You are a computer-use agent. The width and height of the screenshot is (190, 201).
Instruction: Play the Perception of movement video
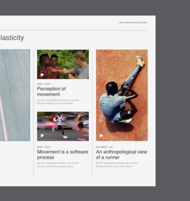[42, 75]
